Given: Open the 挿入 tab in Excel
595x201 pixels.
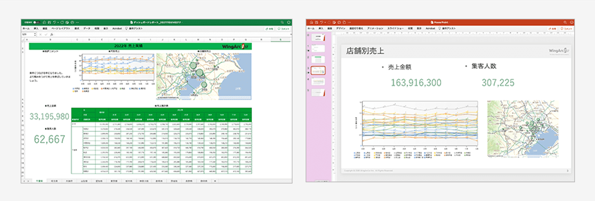Looking at the screenshot, I should coord(36,28).
